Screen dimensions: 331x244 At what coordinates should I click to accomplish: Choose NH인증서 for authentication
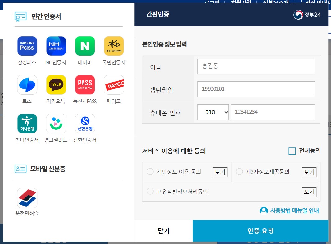(x=56, y=46)
